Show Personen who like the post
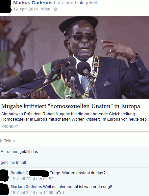Image resolution: width=149 pixels, height=196 pixels. pyautogui.click(x=10, y=152)
